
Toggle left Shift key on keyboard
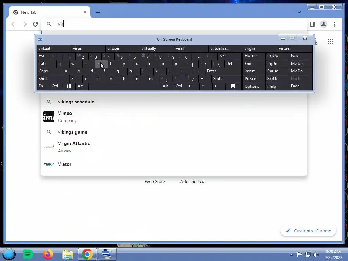point(53,79)
